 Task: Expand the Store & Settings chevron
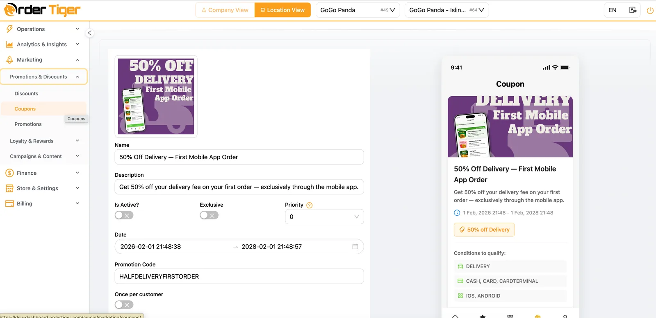[x=77, y=188]
